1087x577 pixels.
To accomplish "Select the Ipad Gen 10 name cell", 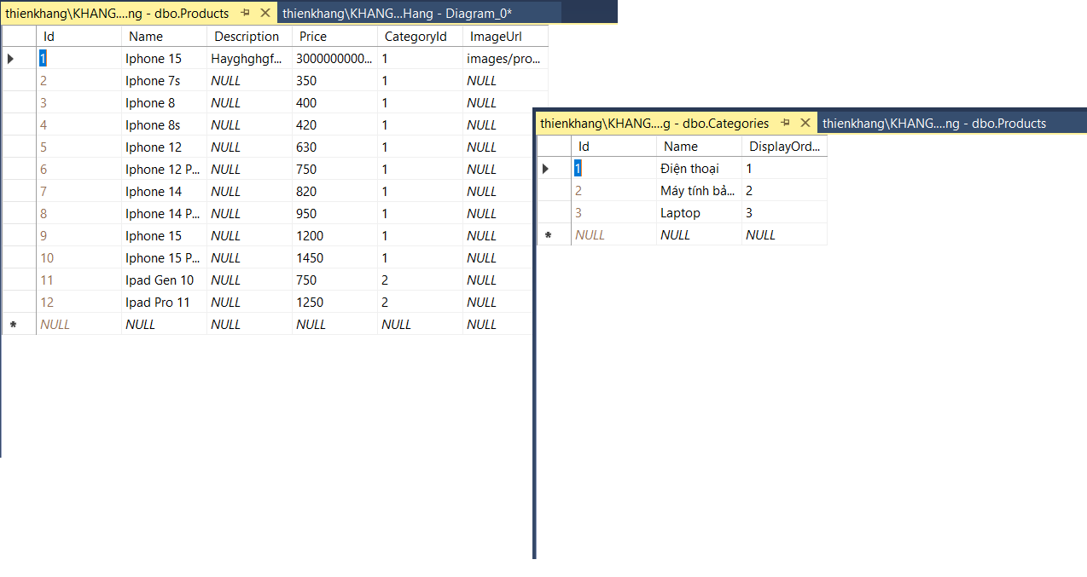I will pyautogui.click(x=164, y=280).
